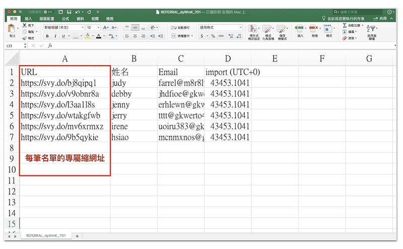The width and height of the screenshot is (403, 249).
Task: Select the REFERRAL_dyWmK_701 sheet tab
Action: (x=46, y=235)
